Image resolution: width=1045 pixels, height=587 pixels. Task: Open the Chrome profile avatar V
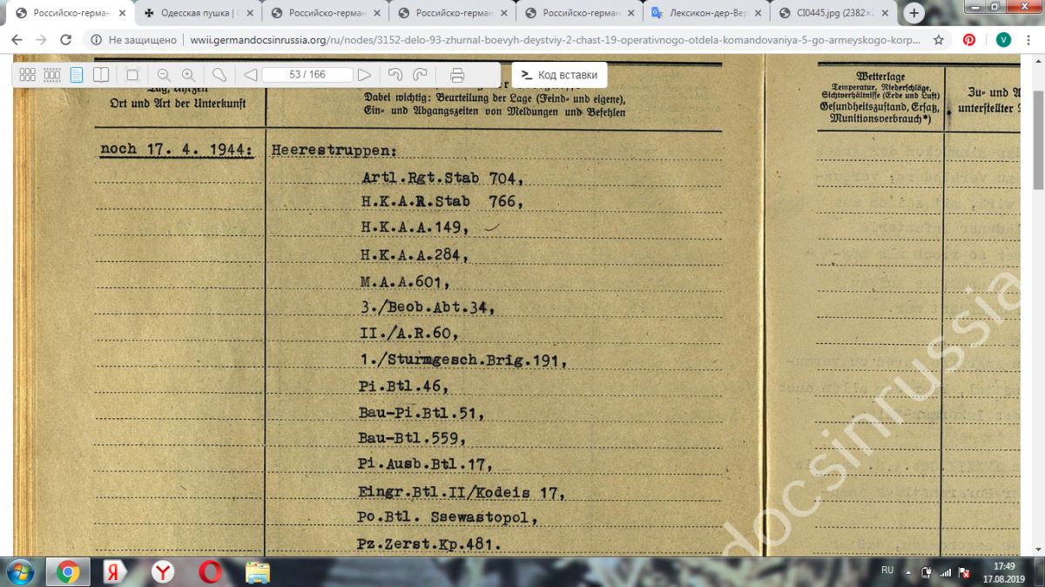[1002, 40]
